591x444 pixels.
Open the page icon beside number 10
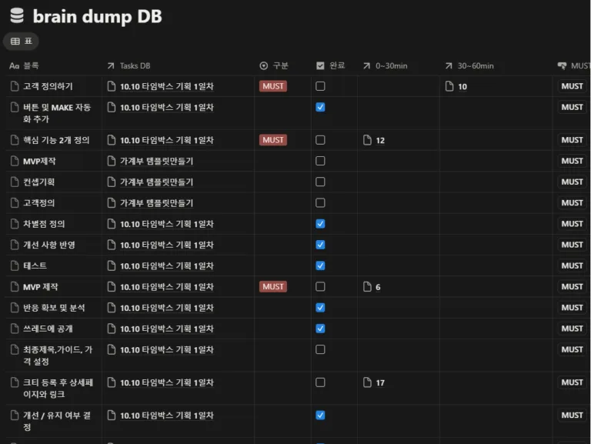point(450,86)
